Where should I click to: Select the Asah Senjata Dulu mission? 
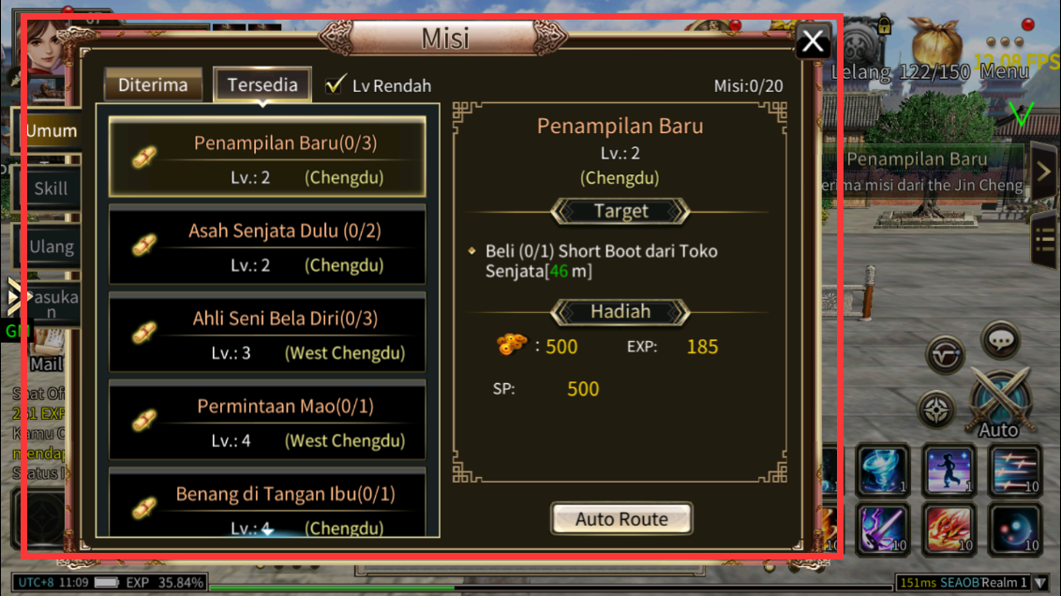point(267,245)
